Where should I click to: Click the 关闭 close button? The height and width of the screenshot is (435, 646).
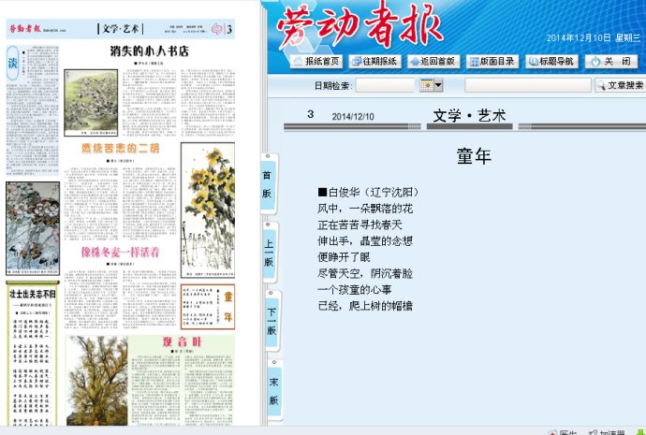[611, 62]
